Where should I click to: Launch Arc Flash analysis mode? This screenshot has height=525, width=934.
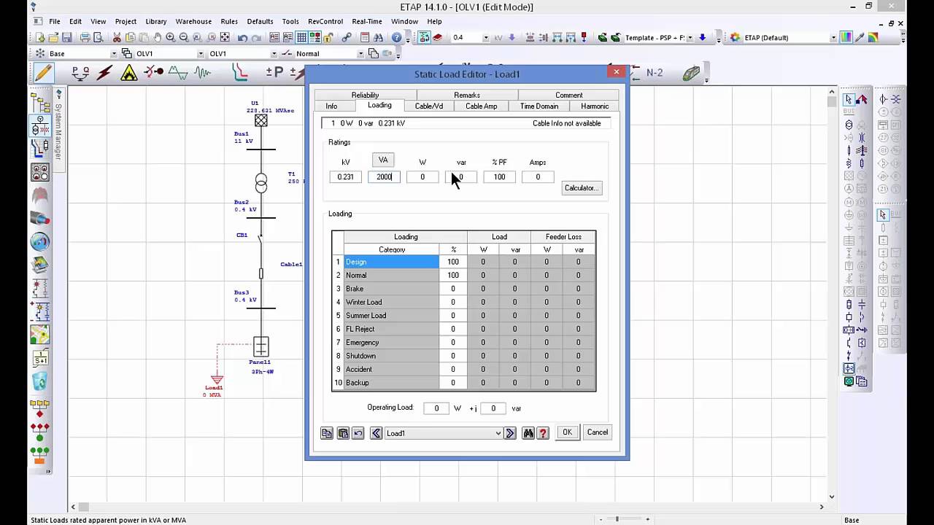point(129,72)
